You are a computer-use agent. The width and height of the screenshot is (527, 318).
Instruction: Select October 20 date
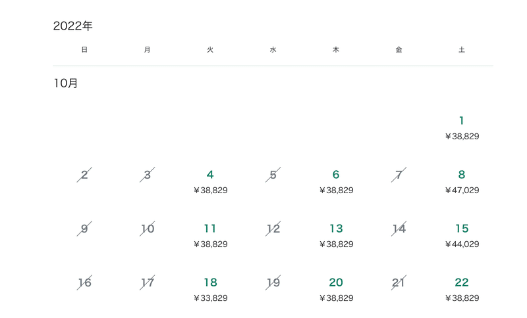tap(336, 290)
